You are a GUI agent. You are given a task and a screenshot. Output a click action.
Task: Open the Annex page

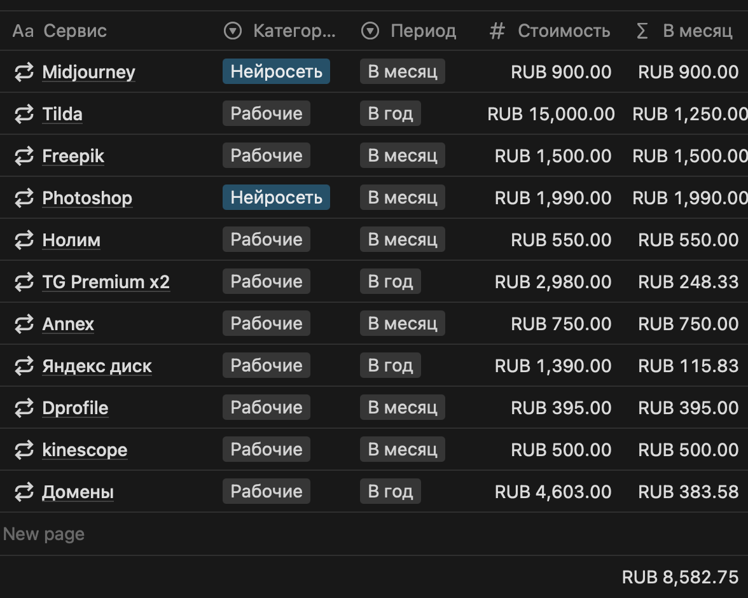[x=67, y=324]
